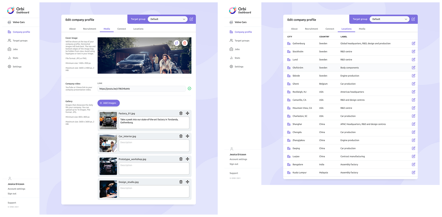Select Media tab in Locations window
Screen dimensions: 442x217
point(362,29)
